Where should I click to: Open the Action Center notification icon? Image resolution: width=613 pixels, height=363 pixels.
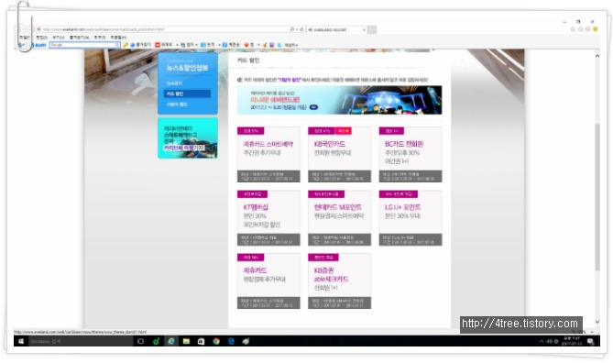click(591, 342)
